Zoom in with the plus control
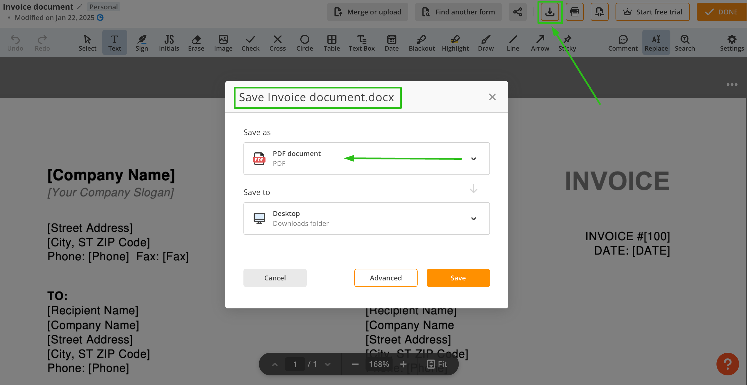Screen dimensions: 747x385 [x=403, y=364]
